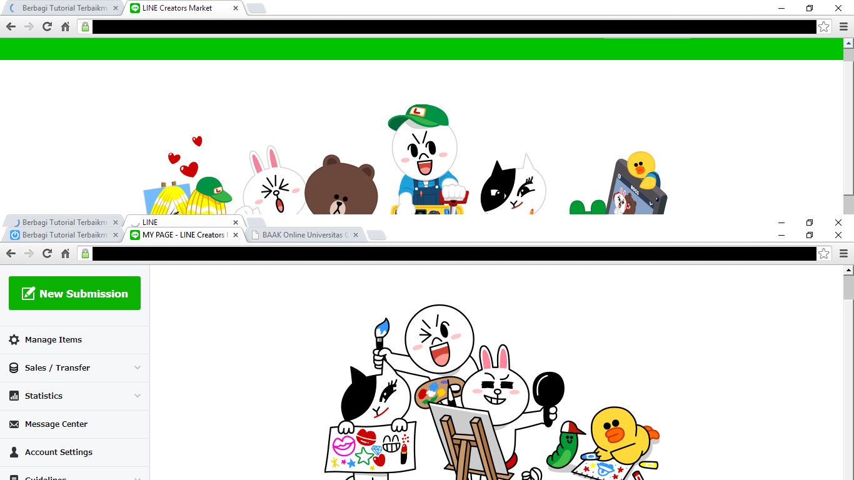The height and width of the screenshot is (480, 854).
Task: Close Berbagi Tutorial tab beside LINE Creators Market tab
Action: click(x=115, y=8)
